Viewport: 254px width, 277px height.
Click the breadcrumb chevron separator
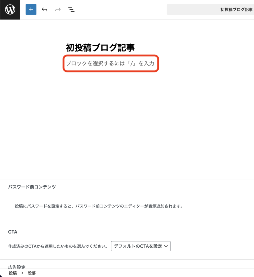tap(22, 273)
